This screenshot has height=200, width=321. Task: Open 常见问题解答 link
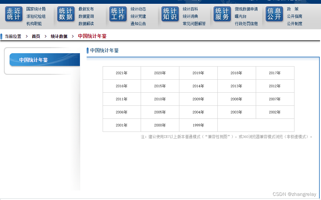(194, 24)
